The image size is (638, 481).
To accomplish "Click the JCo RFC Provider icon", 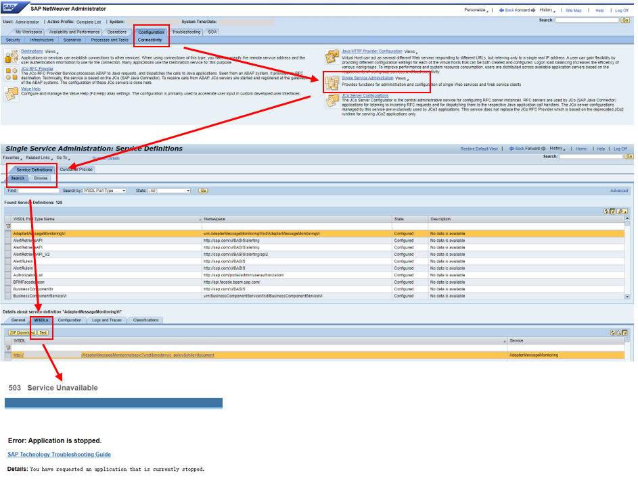I will pos(11,74).
